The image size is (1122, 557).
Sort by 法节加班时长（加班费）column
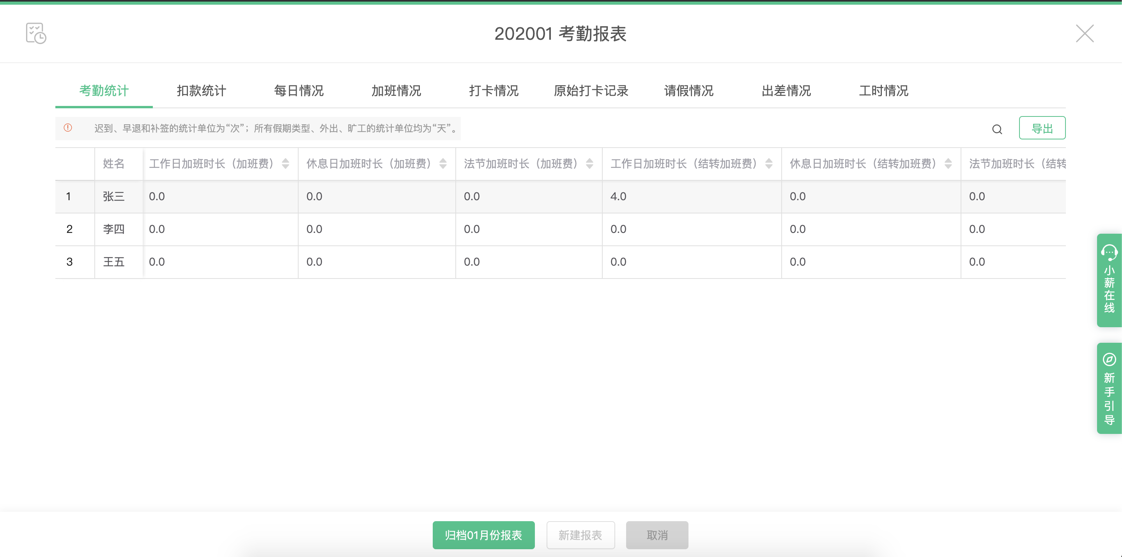click(589, 164)
